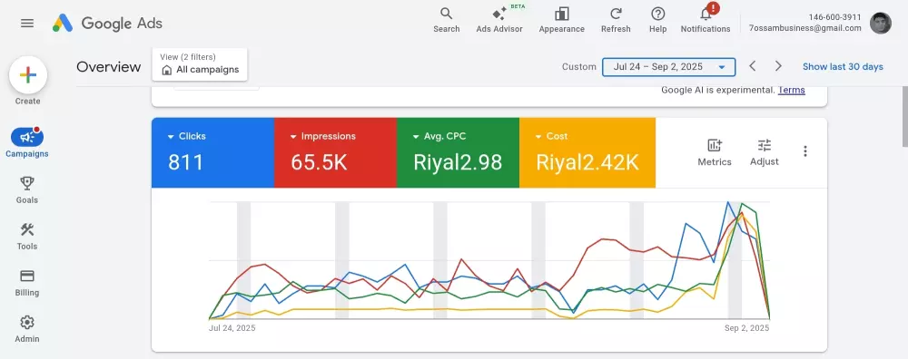Click the Sep 2, 2025 axis label

746,328
